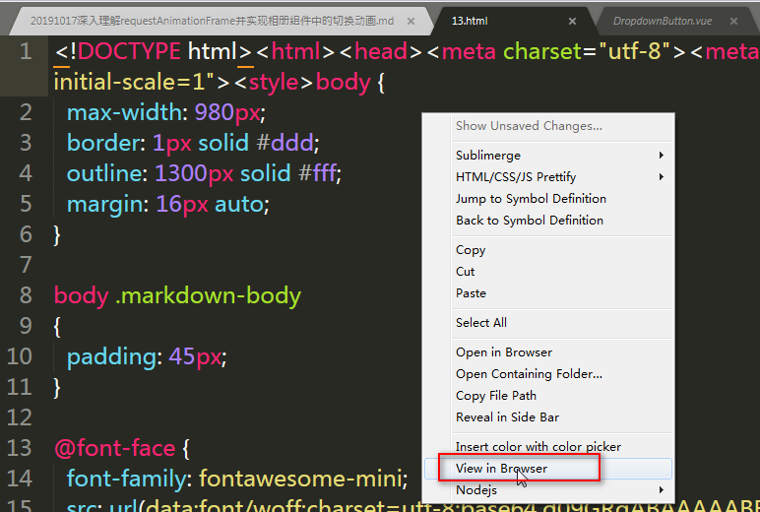Viewport: 760px width, 512px height.
Task: Click Back to Symbol Definition
Action: [530, 221]
